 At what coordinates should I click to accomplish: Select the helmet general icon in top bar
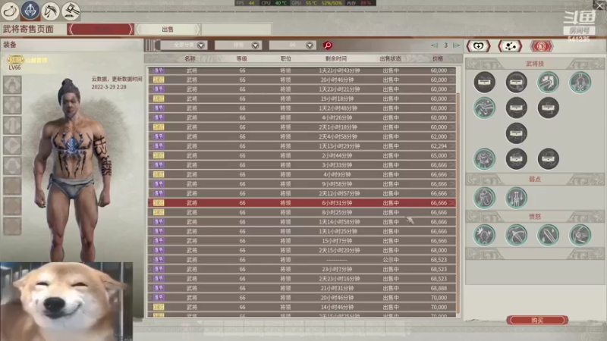(x=30, y=11)
